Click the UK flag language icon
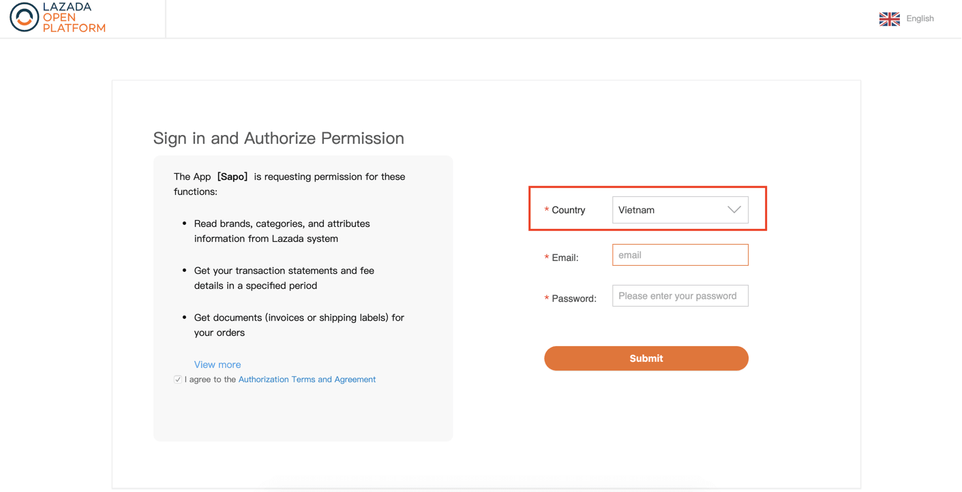 [889, 19]
